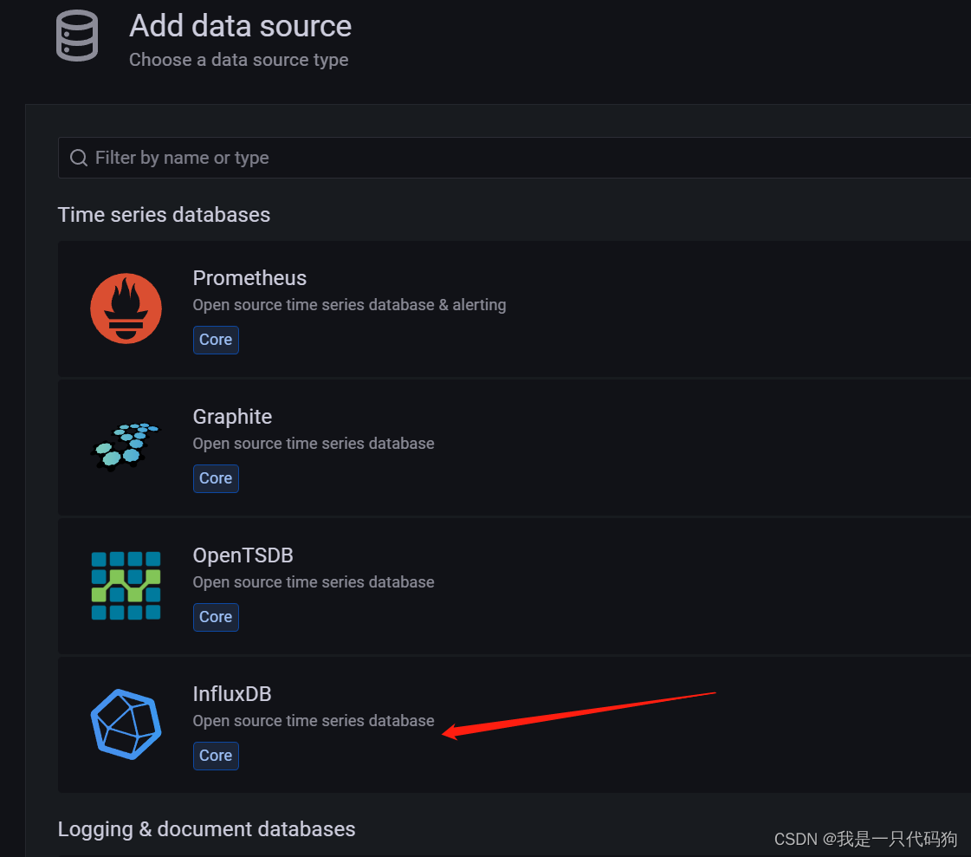Click the InfluxDB polyhedron logo icon
Viewport: 971px width, 857px height.
[x=126, y=724]
